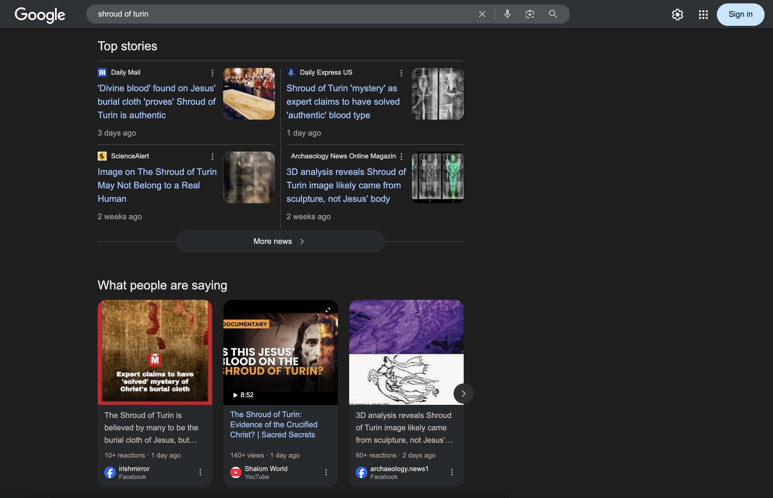Open 'Divine blood' Daily Mail headline
This screenshot has height=498, width=773.
click(156, 102)
